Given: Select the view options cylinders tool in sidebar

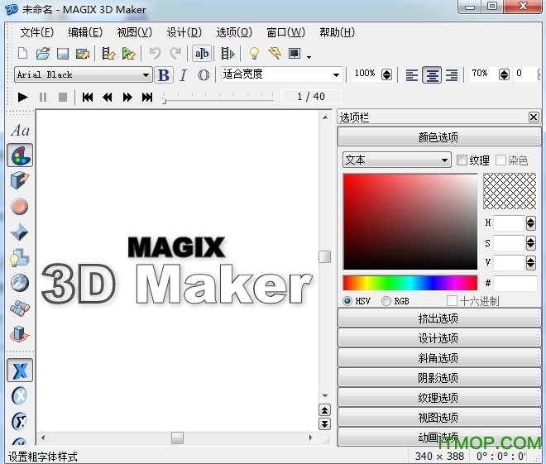Looking at the screenshot, I should [x=20, y=308].
